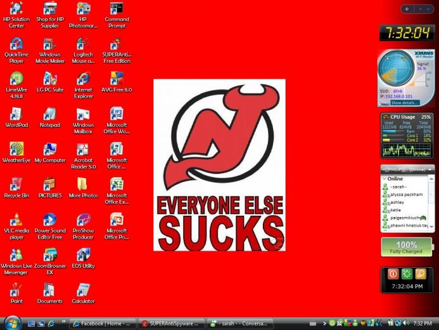Select PICTURES briefcase icon
This screenshot has width=439, height=330.
[x=50, y=188]
